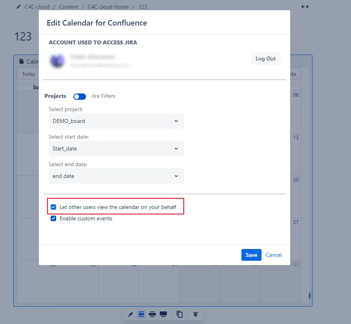Click the document icon in calendar header
Screen dimensions: 351x324
[x=22, y=61]
